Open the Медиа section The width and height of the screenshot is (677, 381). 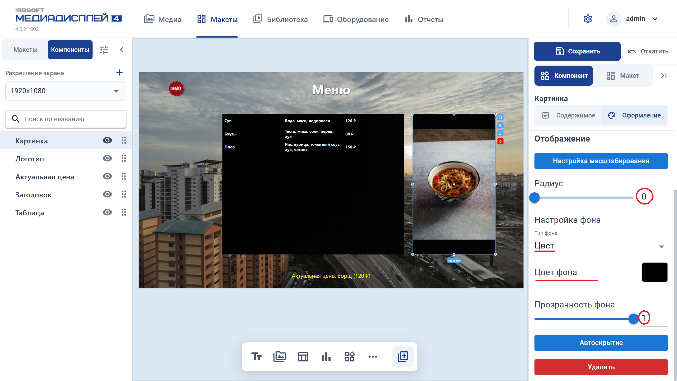click(x=162, y=19)
